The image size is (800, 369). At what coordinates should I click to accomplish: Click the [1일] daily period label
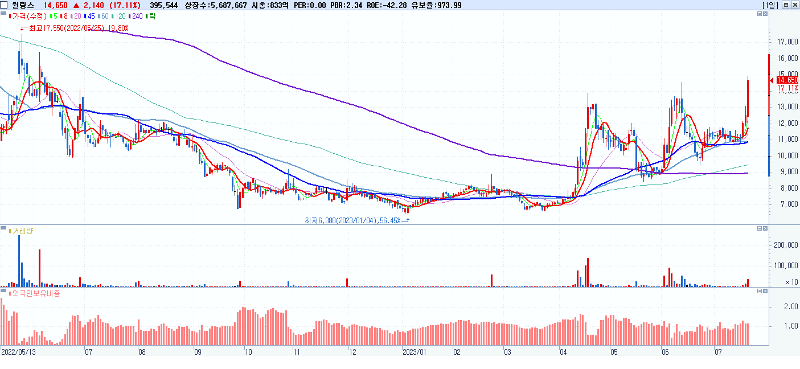770,5
